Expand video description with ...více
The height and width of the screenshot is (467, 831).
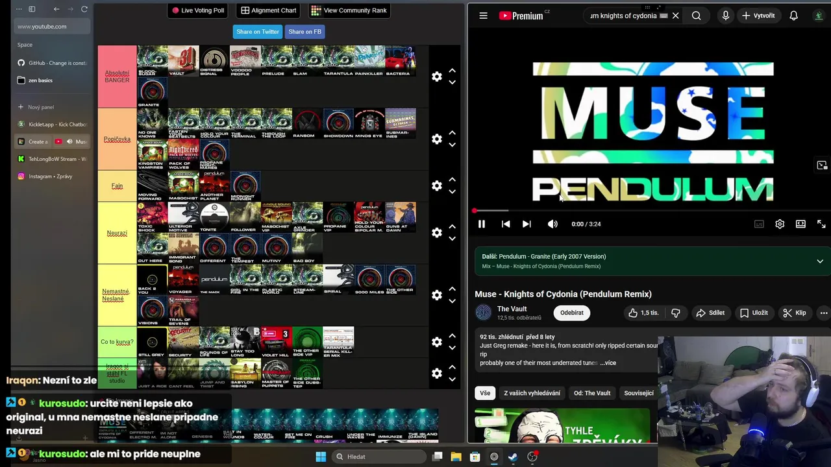tap(608, 363)
